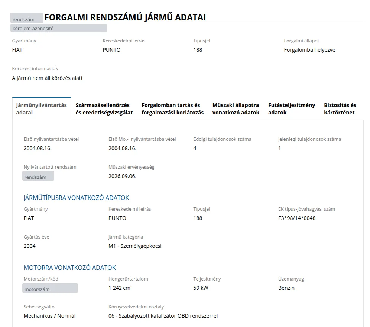Click rendszám box under Nyilvántartott rendszám
Viewport: 370px width, 327px height.
38,176
